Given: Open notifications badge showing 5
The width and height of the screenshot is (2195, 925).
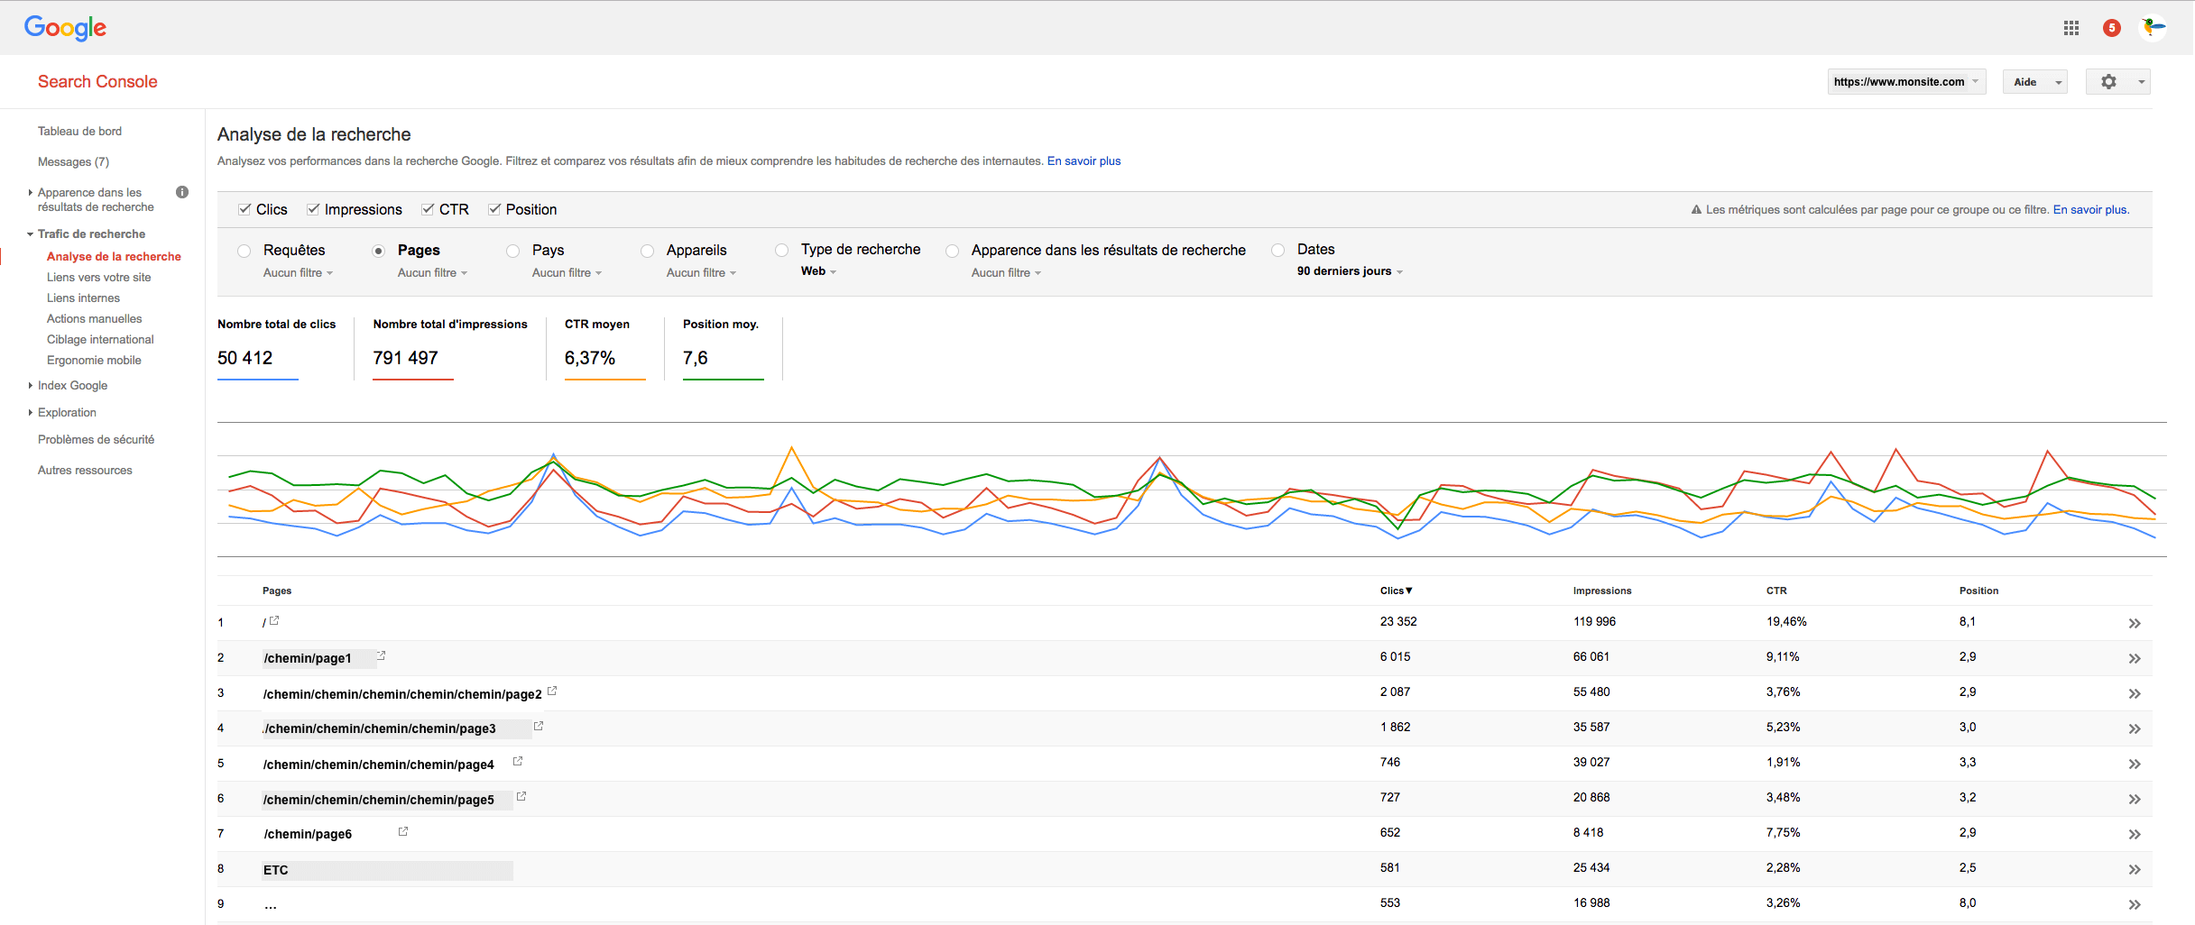Looking at the screenshot, I should tap(2112, 28).
